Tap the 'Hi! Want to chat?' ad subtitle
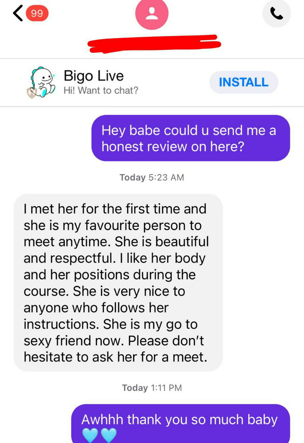This screenshot has width=304, height=443. click(101, 91)
